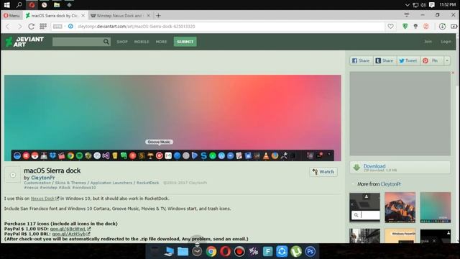Share on Tumblr button
This screenshot has height=259, width=460.
pos(385,60)
